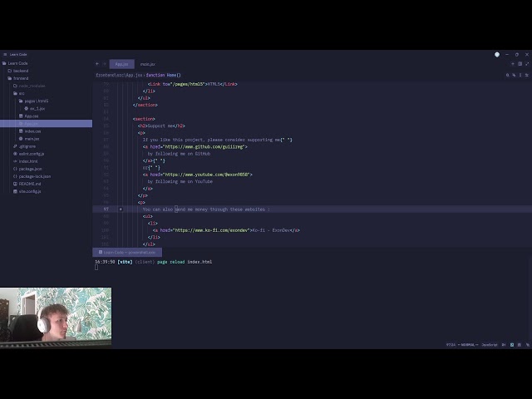Click the book icon beside README.md

pos(15,184)
